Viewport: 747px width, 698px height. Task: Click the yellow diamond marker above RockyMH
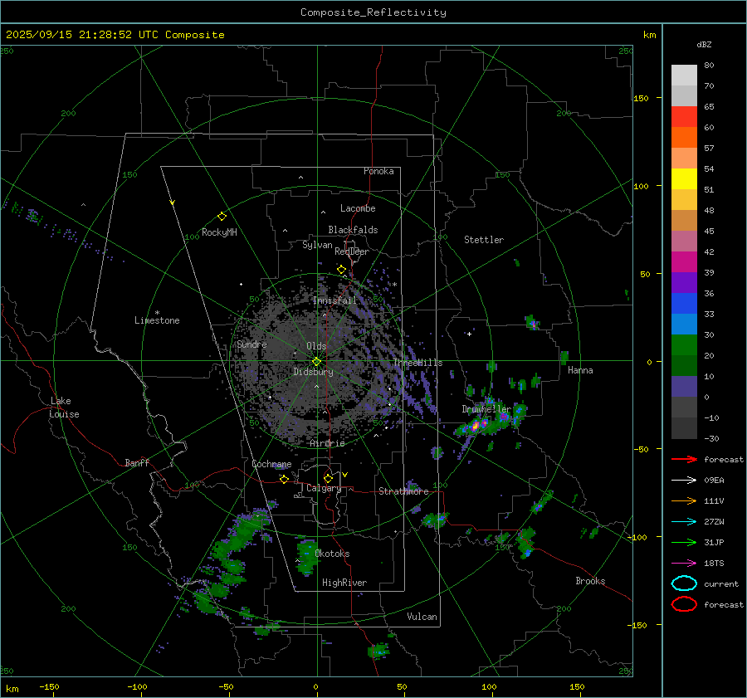tap(222, 217)
